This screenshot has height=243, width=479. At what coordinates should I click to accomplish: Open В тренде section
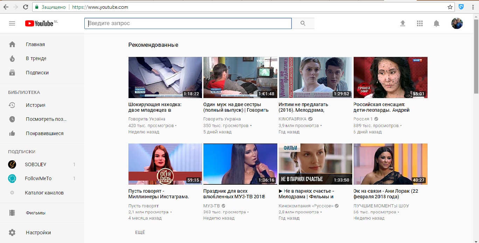(36, 59)
